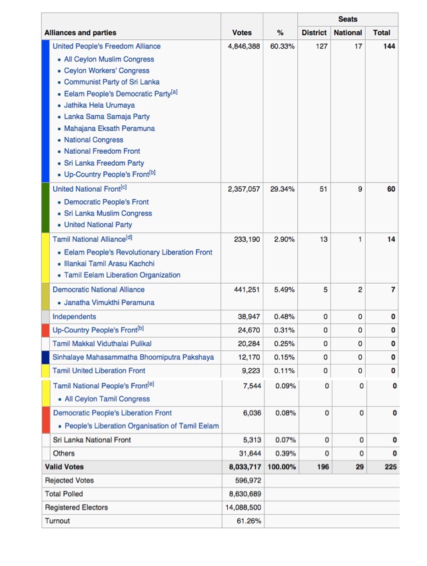Select Rejected Votes value 596,972

[x=248, y=481]
